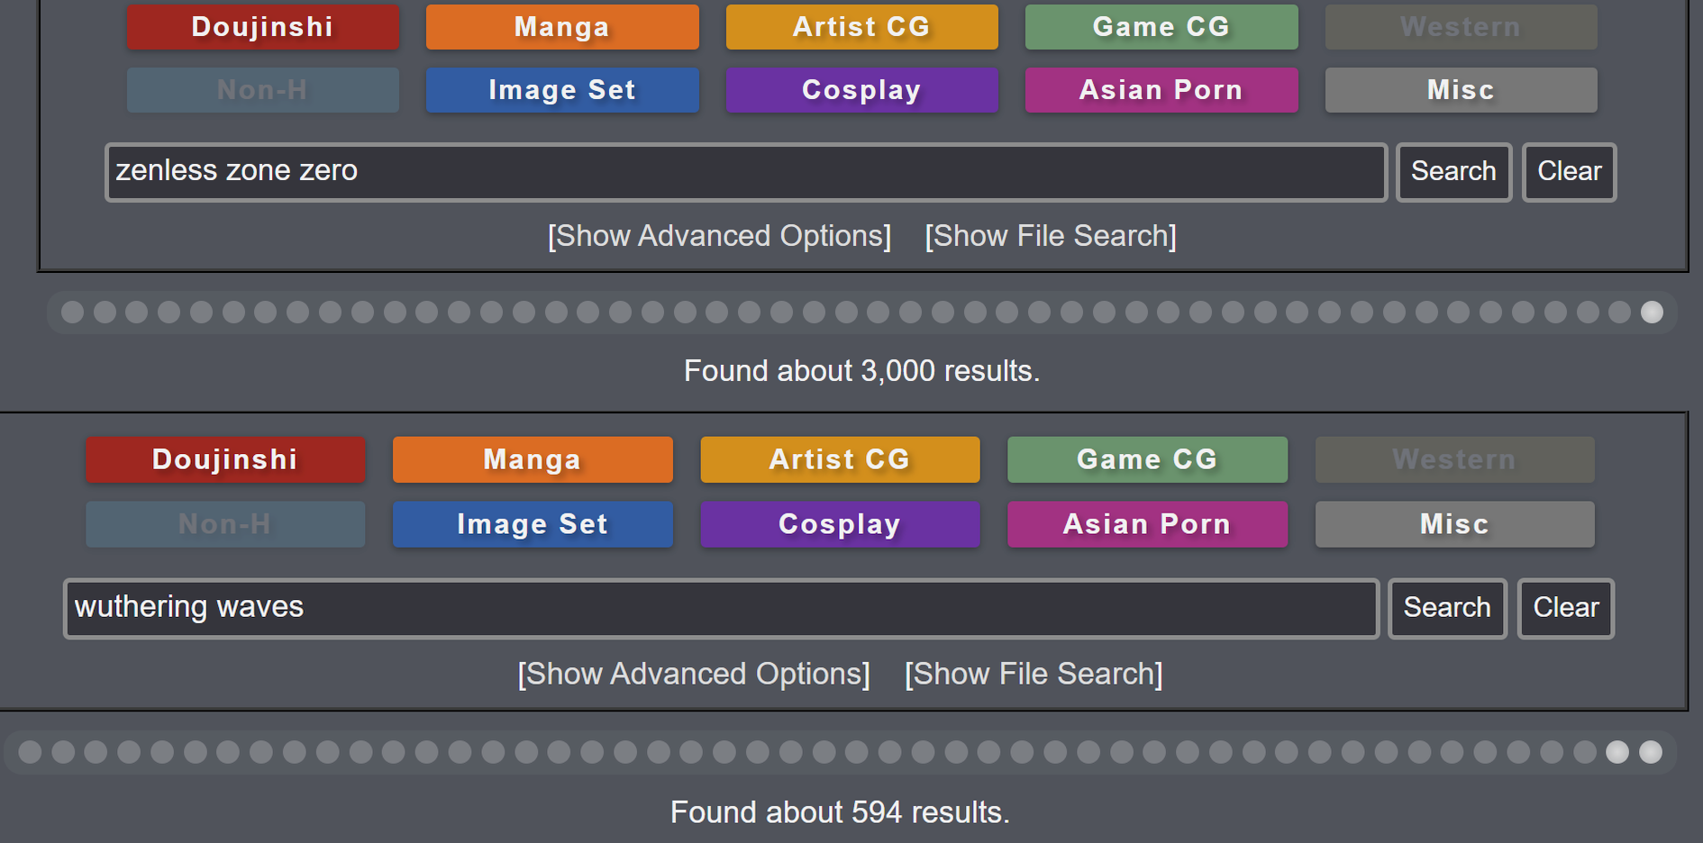The width and height of the screenshot is (1703, 843).
Task: Show File Search under zenless zone zero search
Action: 1051,236
